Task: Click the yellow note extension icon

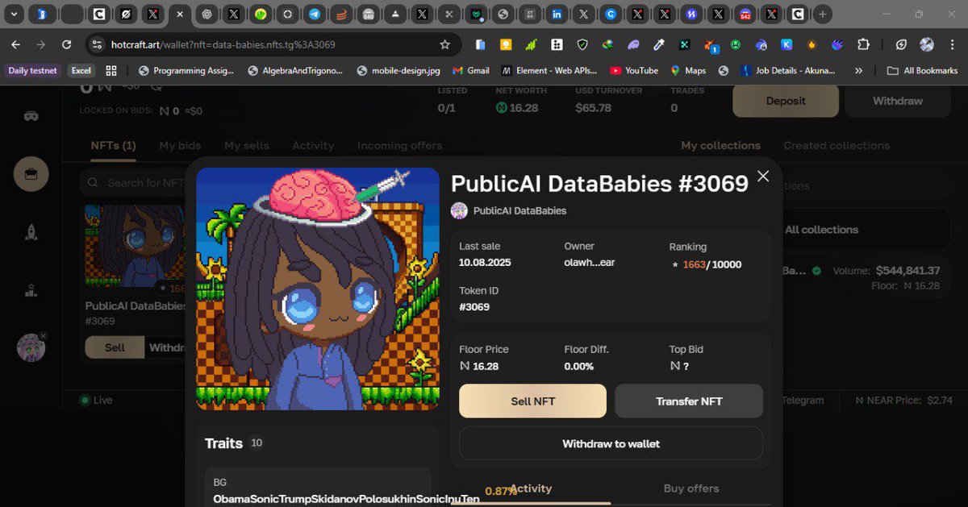Action: coord(506,45)
